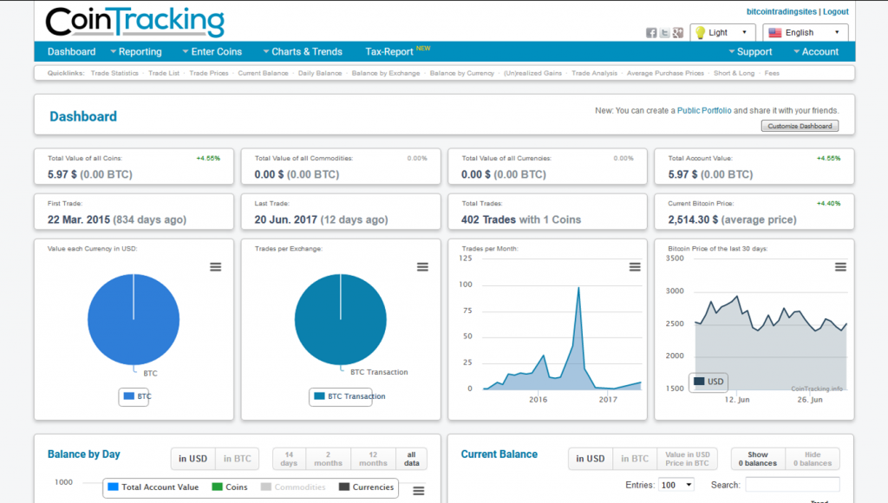888x503 pixels.
Task: Open Trade Analysis quicklink
Action: [x=594, y=73]
